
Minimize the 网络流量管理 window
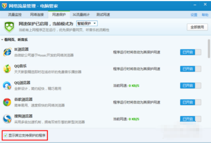tap(195, 5)
